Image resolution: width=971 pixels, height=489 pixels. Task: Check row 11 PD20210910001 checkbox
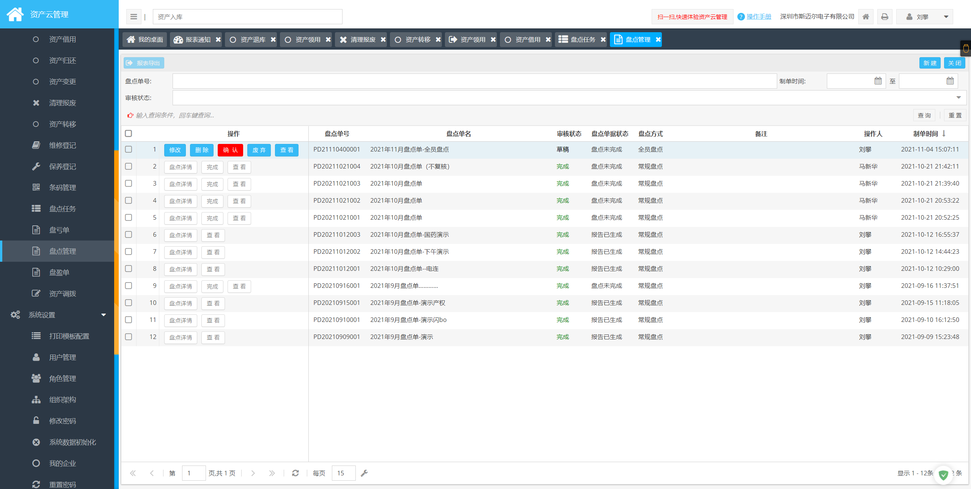point(129,320)
